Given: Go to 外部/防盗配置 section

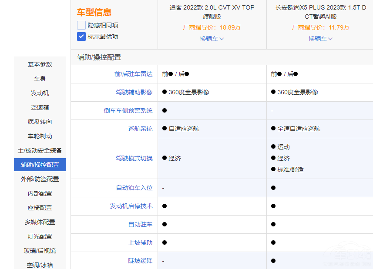Looking at the screenshot, I should (x=40, y=179).
